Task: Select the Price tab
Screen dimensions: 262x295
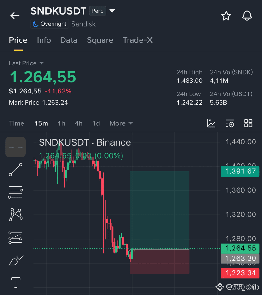Action: pyautogui.click(x=18, y=40)
